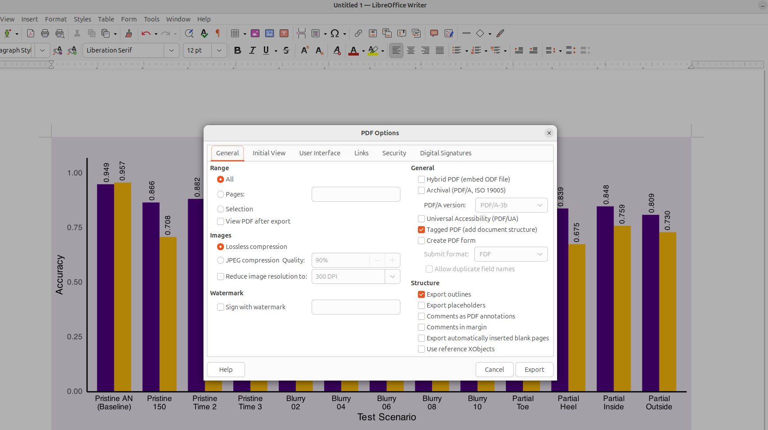The image size is (768, 430).
Task: Click the Find and Replace icon
Action: tap(189, 33)
